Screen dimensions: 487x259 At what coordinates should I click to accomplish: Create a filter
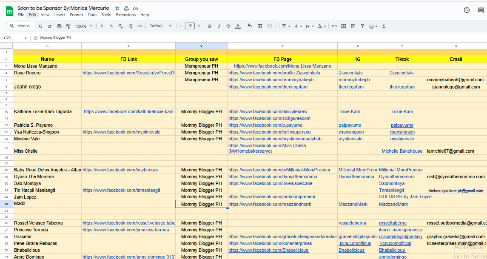[362, 26]
